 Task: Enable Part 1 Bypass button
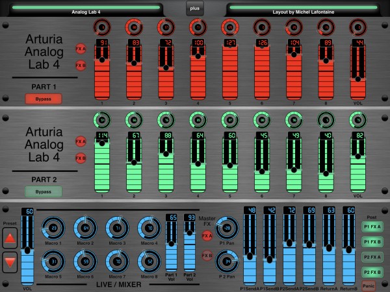pyautogui.click(x=44, y=99)
